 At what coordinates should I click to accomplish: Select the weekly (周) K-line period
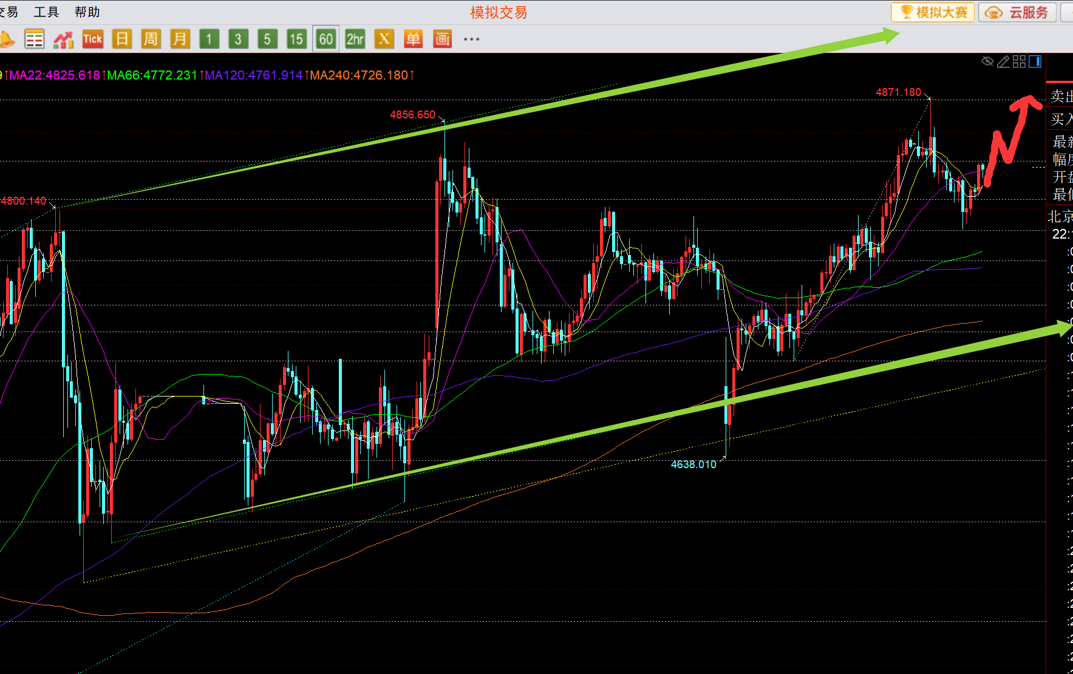(150, 39)
